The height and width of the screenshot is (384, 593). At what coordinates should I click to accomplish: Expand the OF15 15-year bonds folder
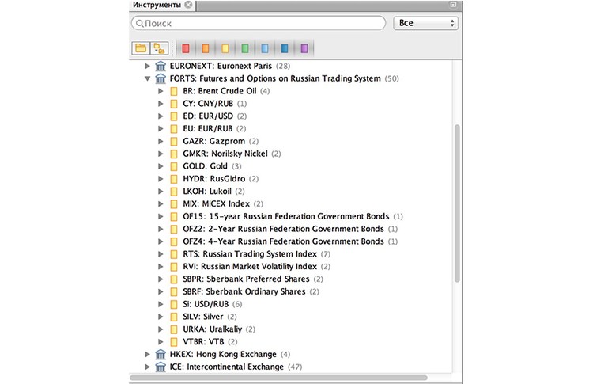(161, 216)
